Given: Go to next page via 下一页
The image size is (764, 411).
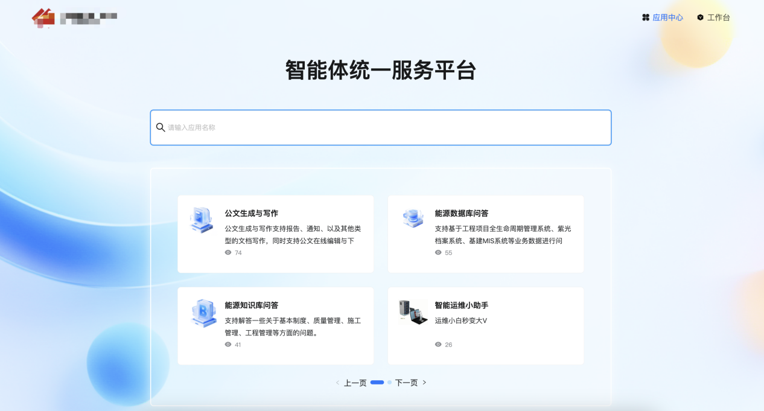Looking at the screenshot, I should tap(407, 383).
